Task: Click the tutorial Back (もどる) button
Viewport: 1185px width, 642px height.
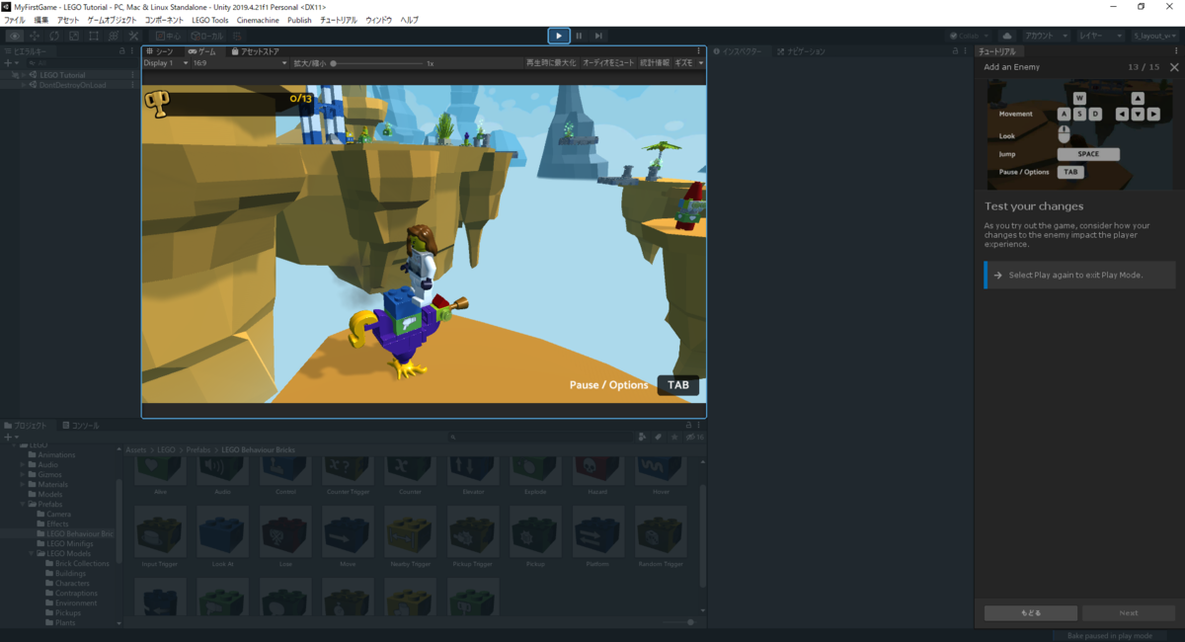Action: [1030, 612]
